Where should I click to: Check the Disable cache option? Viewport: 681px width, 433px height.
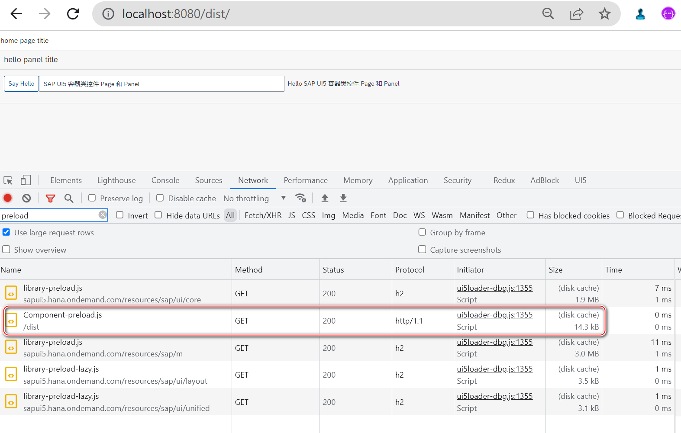coord(160,198)
